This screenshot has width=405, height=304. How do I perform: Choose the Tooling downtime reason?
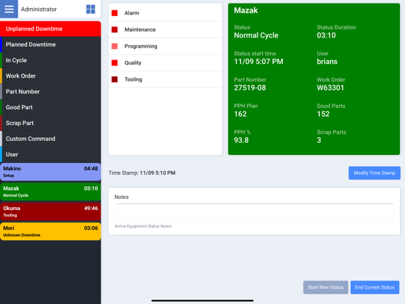pos(165,79)
